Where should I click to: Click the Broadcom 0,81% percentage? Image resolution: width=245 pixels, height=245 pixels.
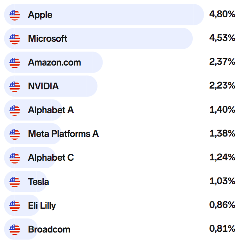click(222, 229)
